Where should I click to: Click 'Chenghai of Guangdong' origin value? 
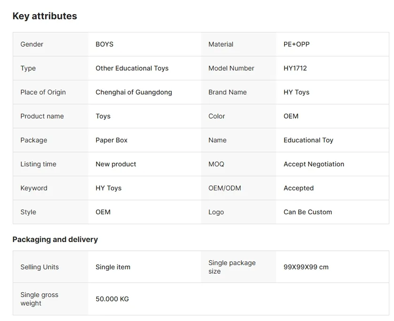pos(133,92)
